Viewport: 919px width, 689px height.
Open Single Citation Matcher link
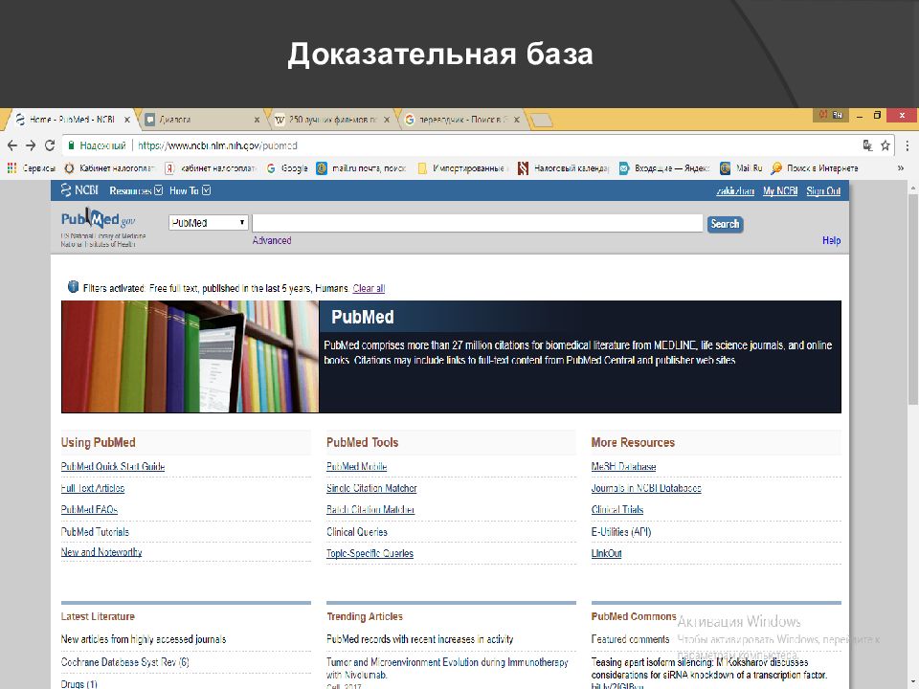(371, 488)
